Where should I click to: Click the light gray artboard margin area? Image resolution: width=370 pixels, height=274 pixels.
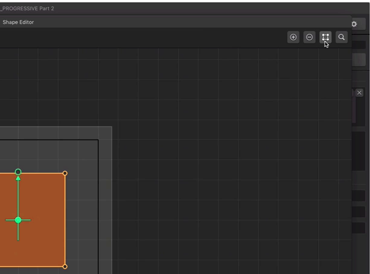105,199
